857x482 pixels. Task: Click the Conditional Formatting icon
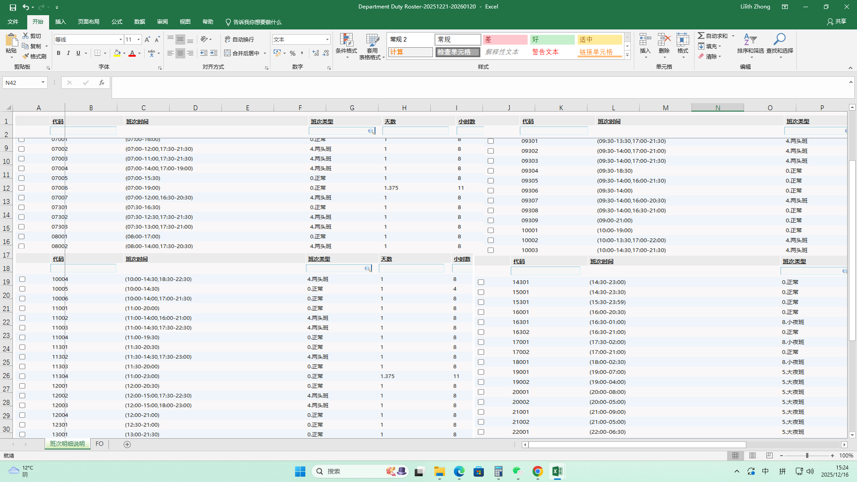pos(346,40)
